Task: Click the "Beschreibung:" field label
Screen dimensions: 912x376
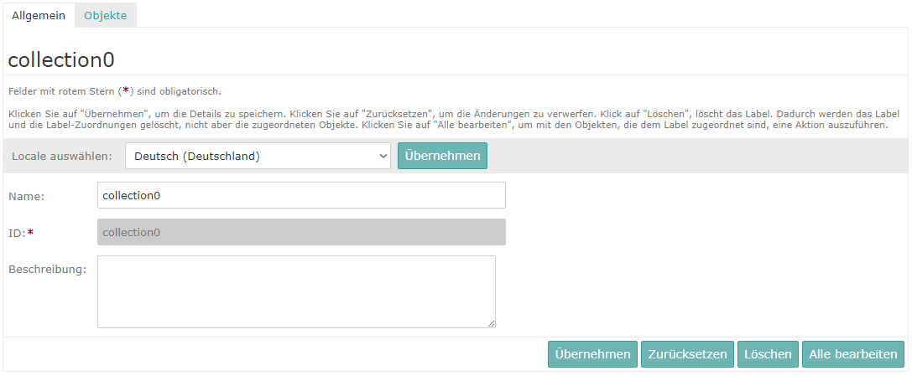Action: [x=48, y=270]
